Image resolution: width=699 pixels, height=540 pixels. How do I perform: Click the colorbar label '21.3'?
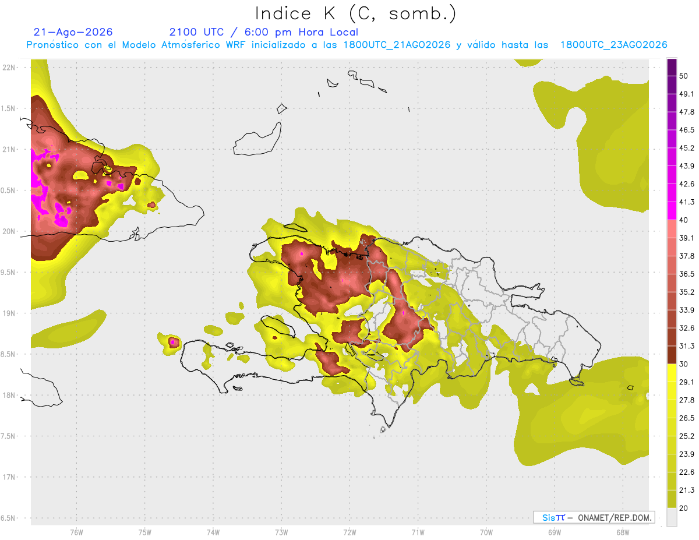687,490
